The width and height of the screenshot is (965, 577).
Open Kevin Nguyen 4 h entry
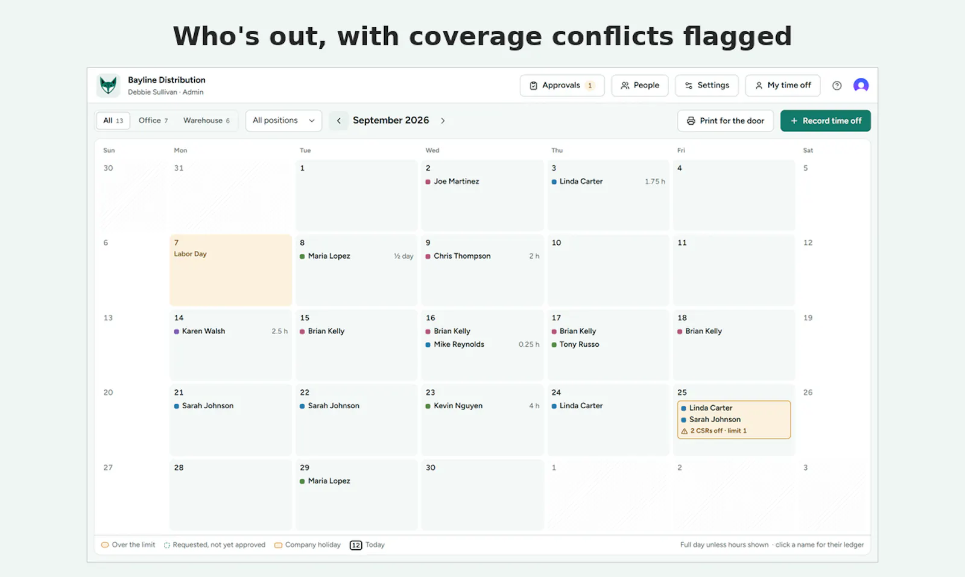482,406
